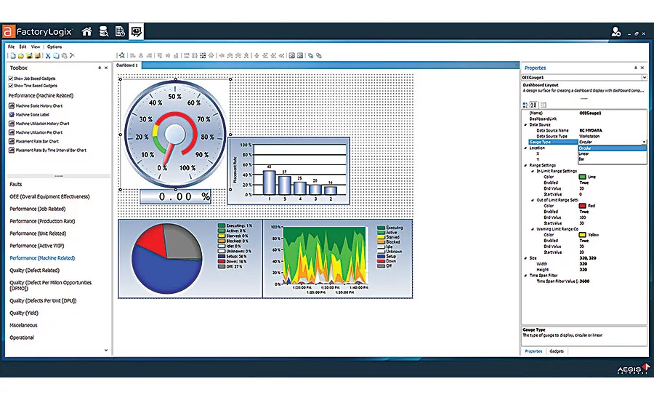Collapse the Warning Limit Range group
Image resolution: width=654 pixels, height=400 pixels.
[x=533, y=229]
